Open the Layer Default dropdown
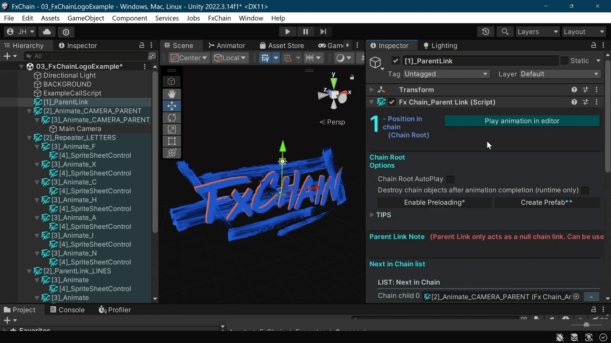 click(x=559, y=74)
